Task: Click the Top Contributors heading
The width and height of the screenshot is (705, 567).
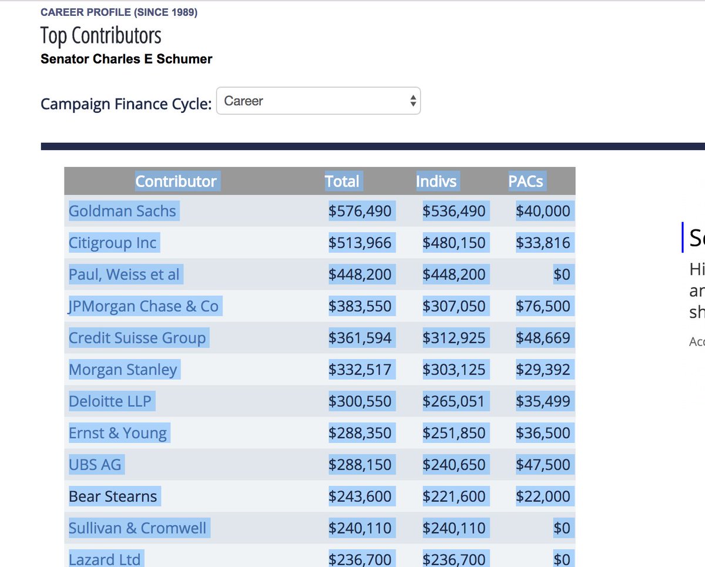Action: coord(100,36)
